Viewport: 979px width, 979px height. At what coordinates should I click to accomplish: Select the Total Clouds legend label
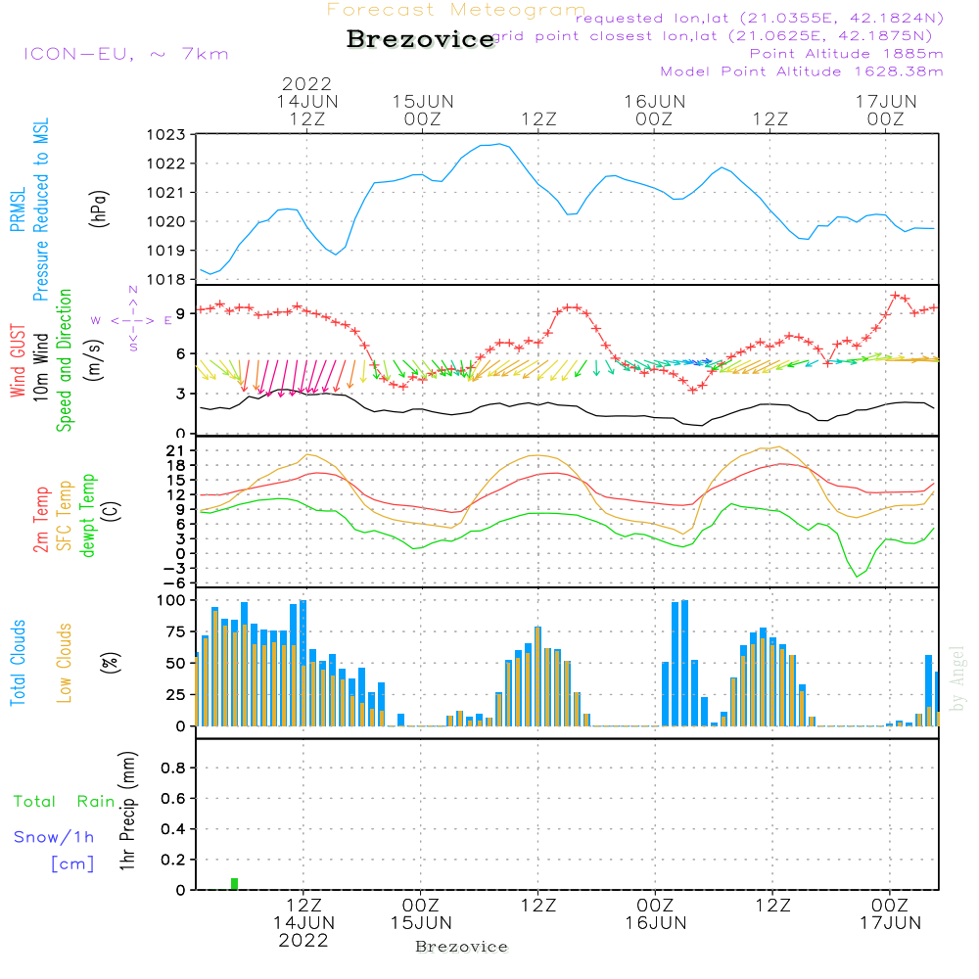18,663
